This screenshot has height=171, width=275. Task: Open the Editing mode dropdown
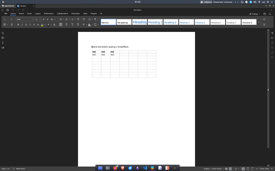click(x=255, y=14)
